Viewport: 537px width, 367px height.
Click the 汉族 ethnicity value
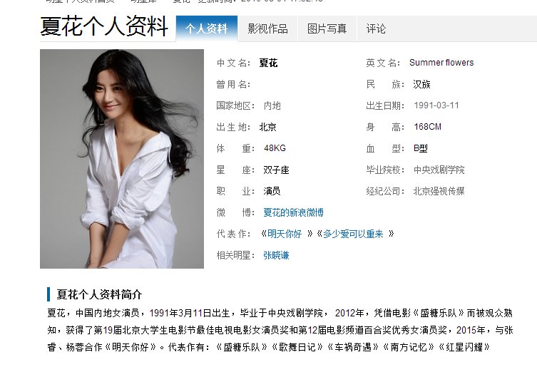pyautogui.click(x=421, y=84)
